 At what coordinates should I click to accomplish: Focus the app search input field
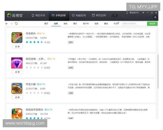tap(134, 24)
